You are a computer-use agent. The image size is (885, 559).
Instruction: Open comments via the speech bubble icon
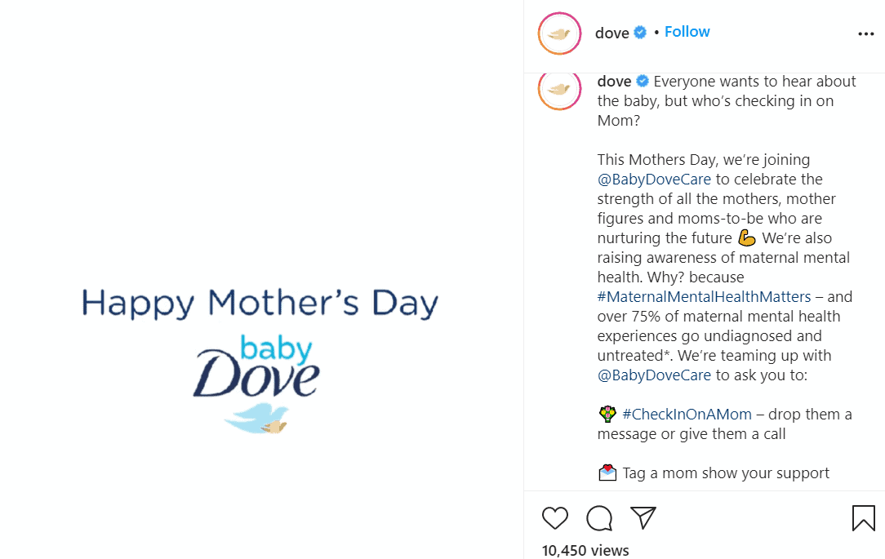pos(599,518)
